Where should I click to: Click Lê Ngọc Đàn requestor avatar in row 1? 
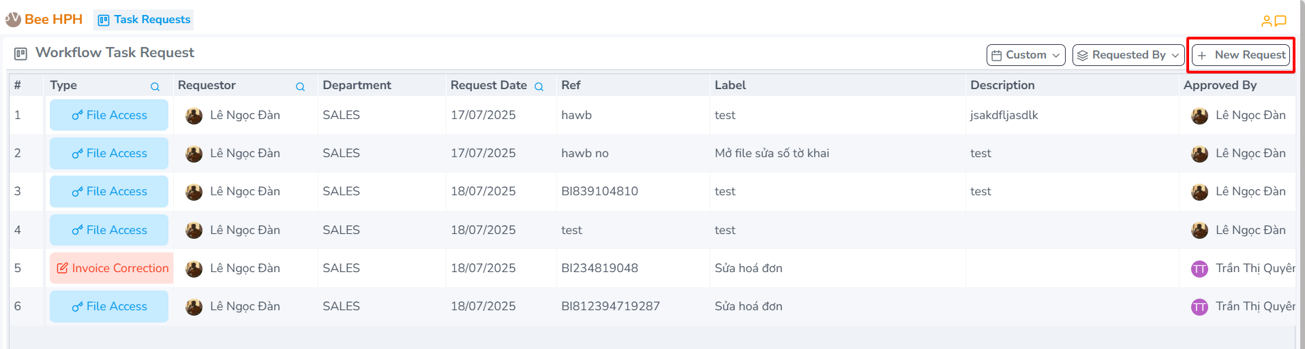[194, 116]
